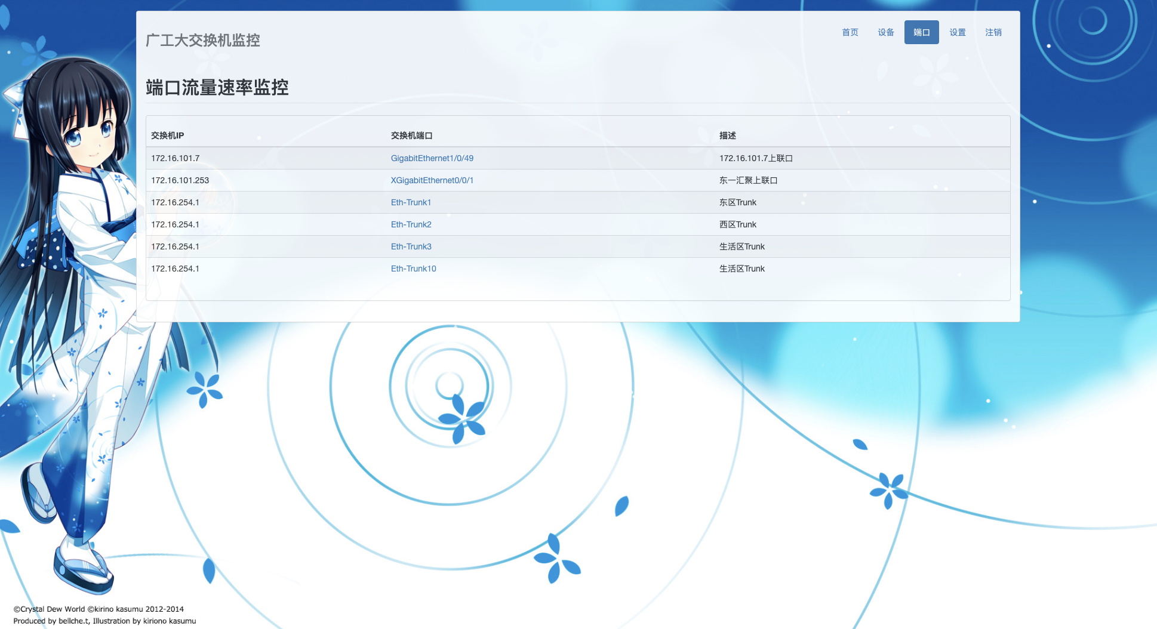Open the Eth-Trunk3 port link
The image size is (1157, 629).
(411, 246)
